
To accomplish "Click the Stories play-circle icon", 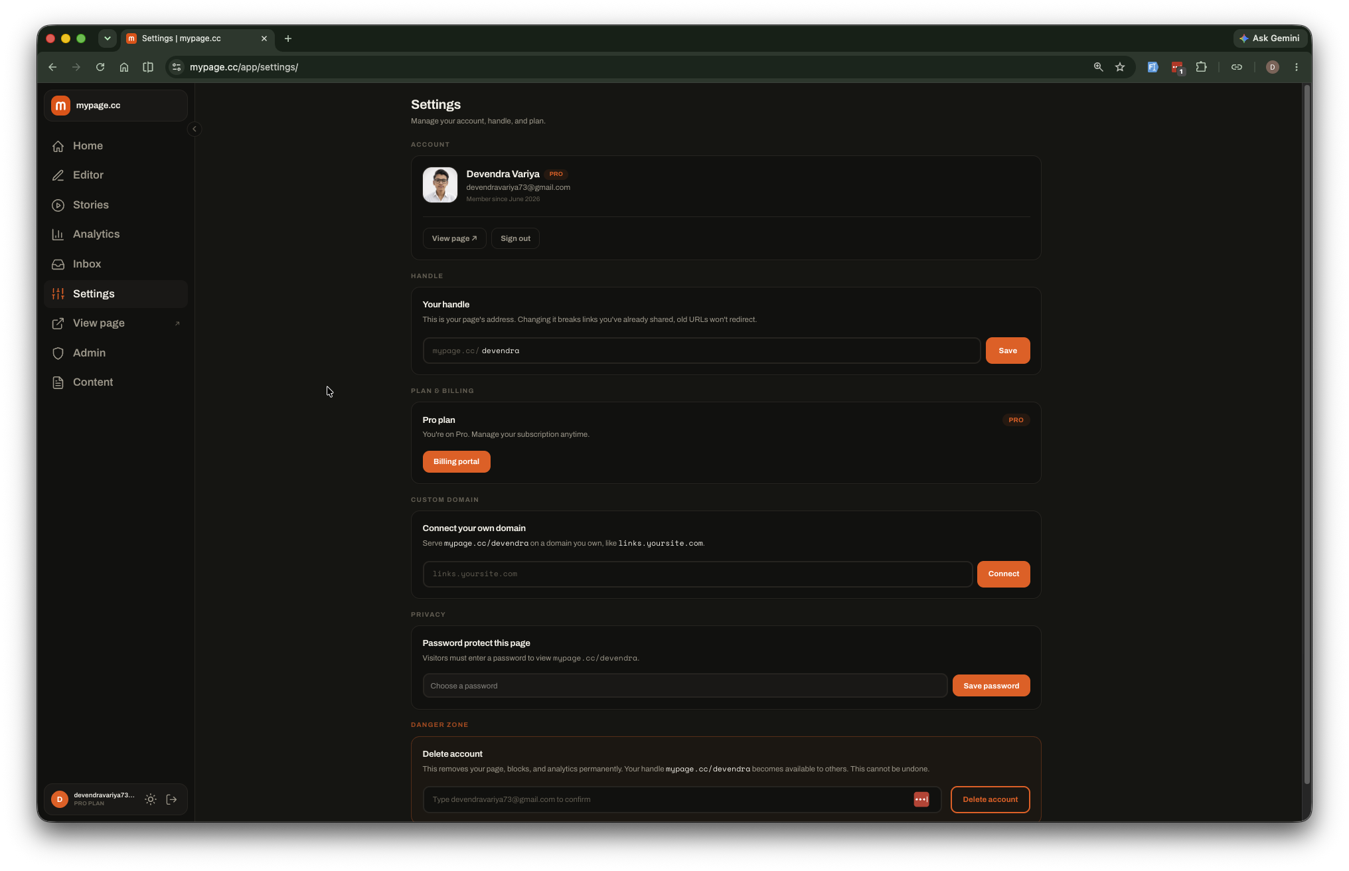I will (x=58, y=205).
